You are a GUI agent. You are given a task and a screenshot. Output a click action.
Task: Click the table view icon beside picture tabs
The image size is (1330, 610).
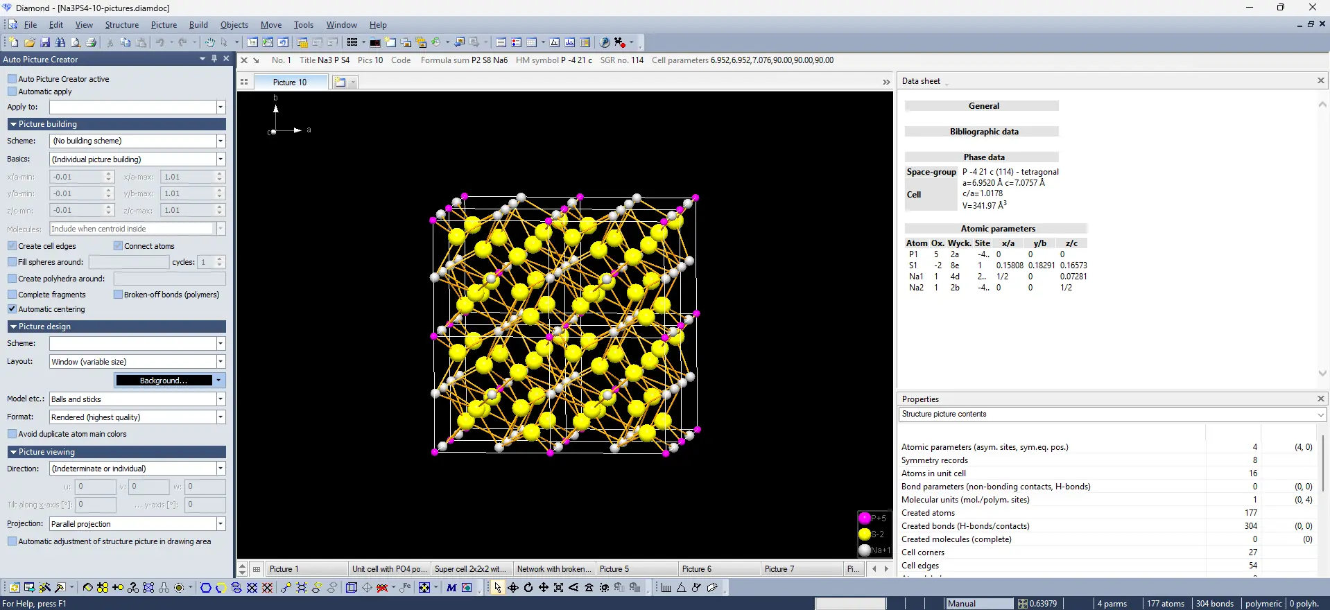pyautogui.click(x=257, y=569)
